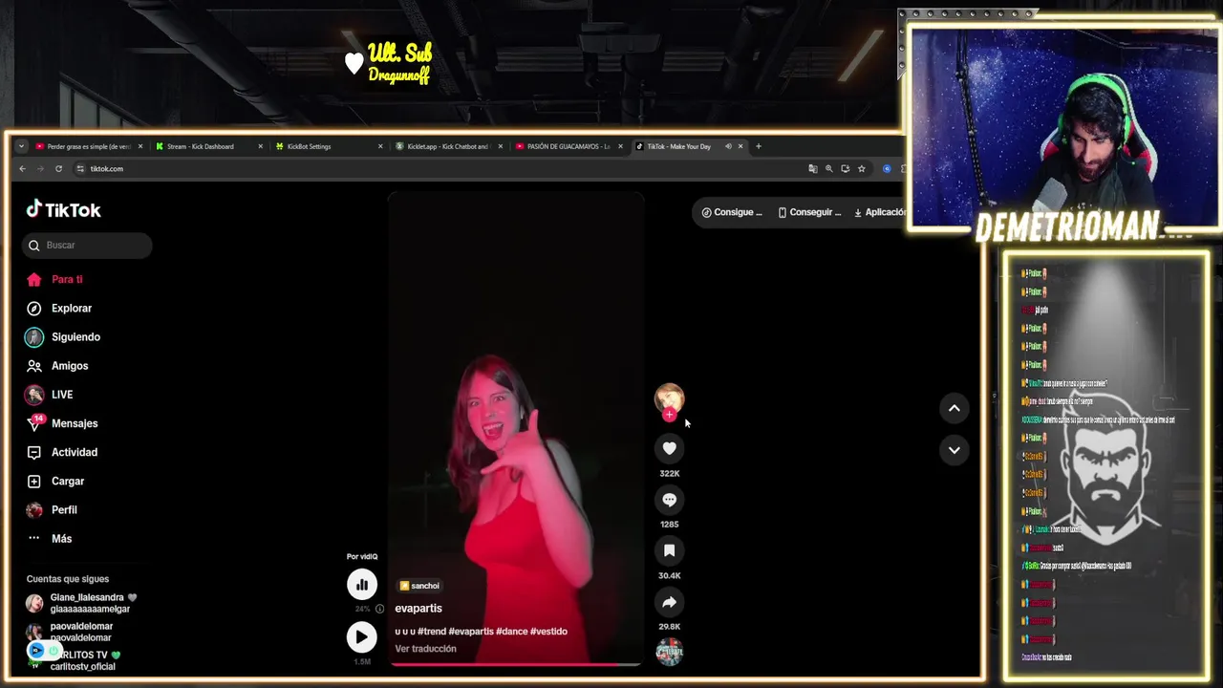Image resolution: width=1223 pixels, height=688 pixels.
Task: Open a new browser tab
Action: [759, 146]
